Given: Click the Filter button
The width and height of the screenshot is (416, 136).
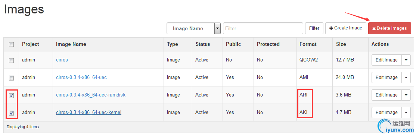Looking at the screenshot, I should pos(314,28).
